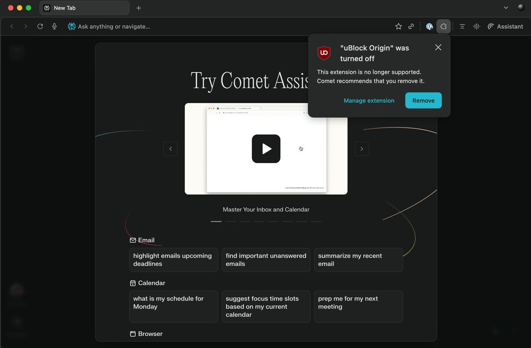The width and height of the screenshot is (531, 348).
Task: Click the Perplexity logo in the address bar
Action: (x=72, y=27)
